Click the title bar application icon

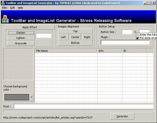pos(3,3)
